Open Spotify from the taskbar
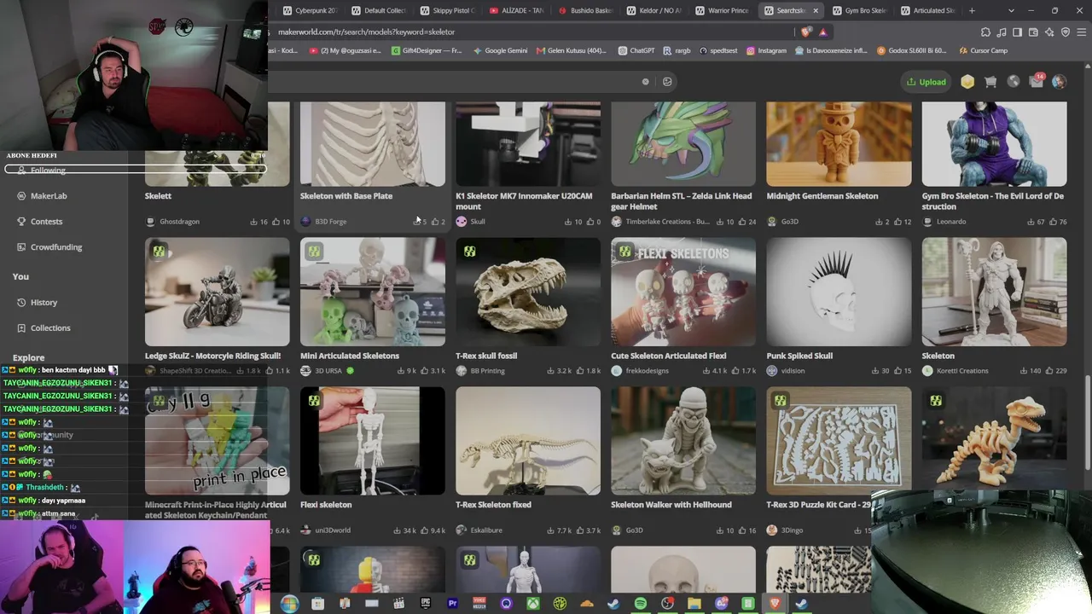 pyautogui.click(x=641, y=604)
